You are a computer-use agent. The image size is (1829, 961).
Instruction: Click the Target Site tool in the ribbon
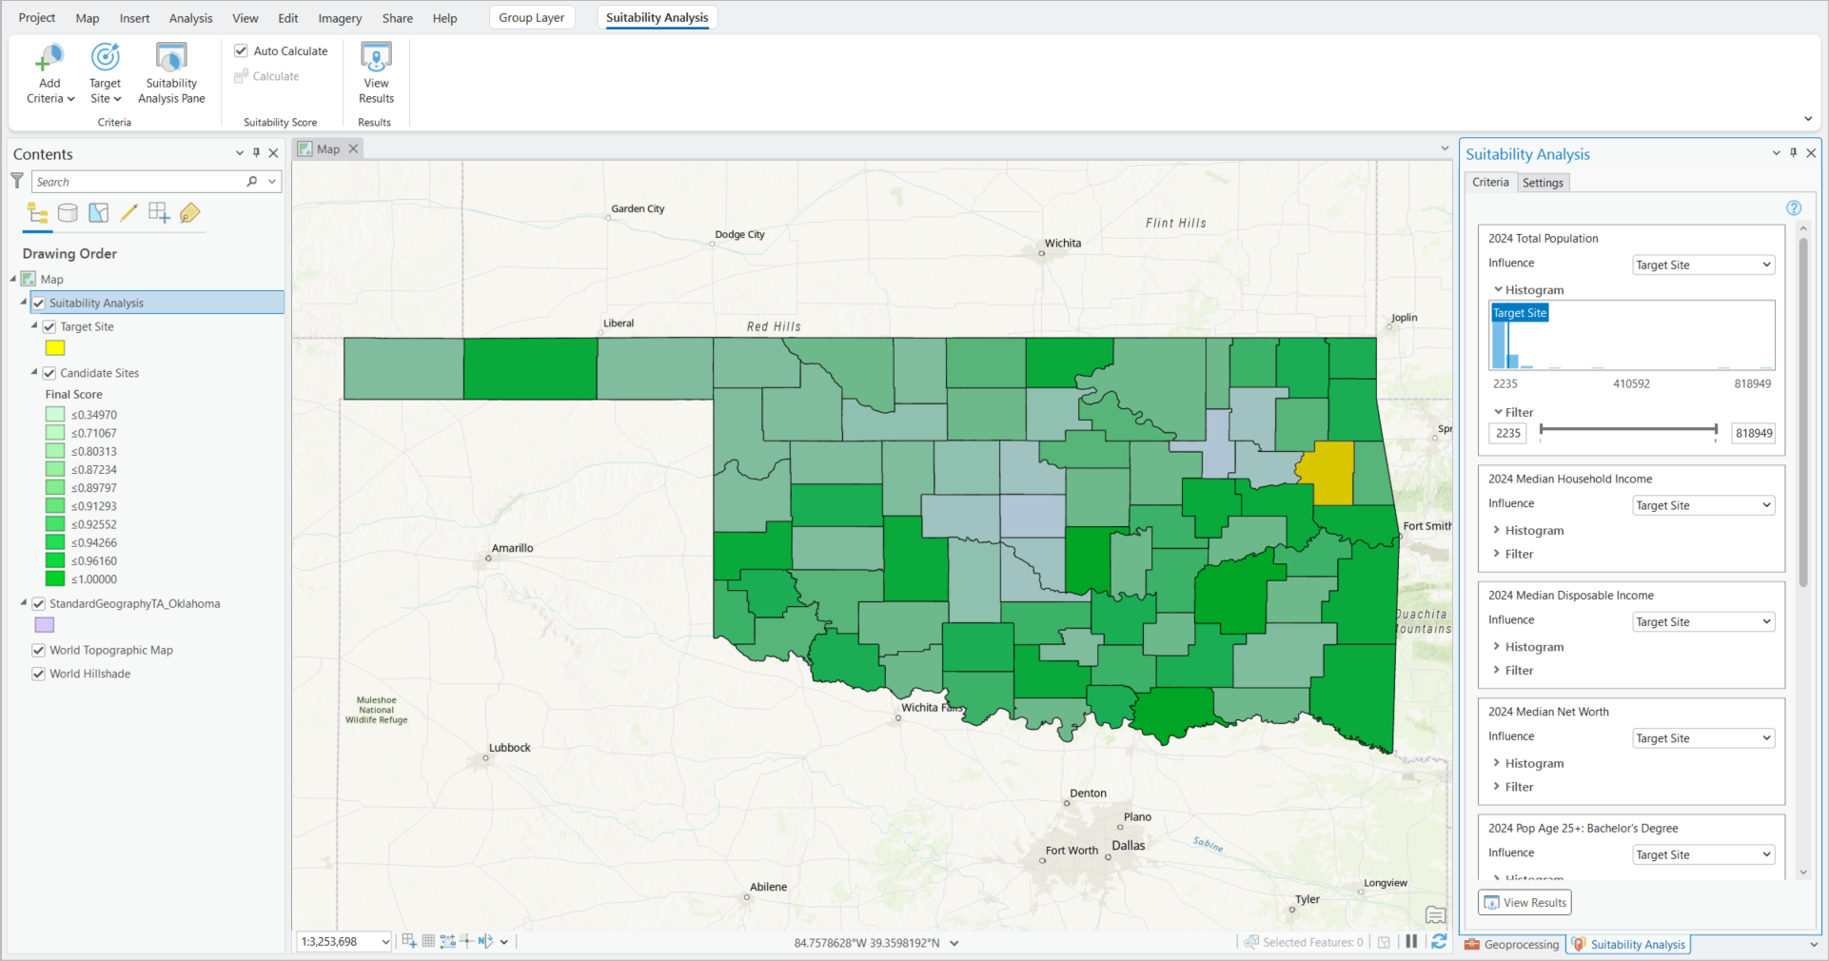coord(105,72)
